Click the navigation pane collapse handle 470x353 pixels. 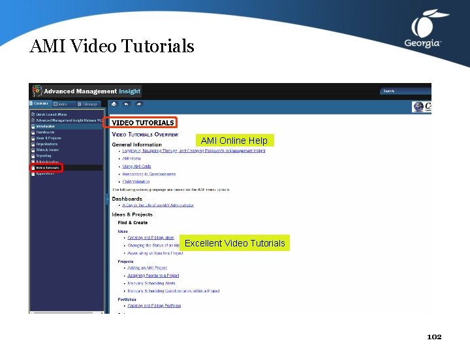click(x=107, y=199)
